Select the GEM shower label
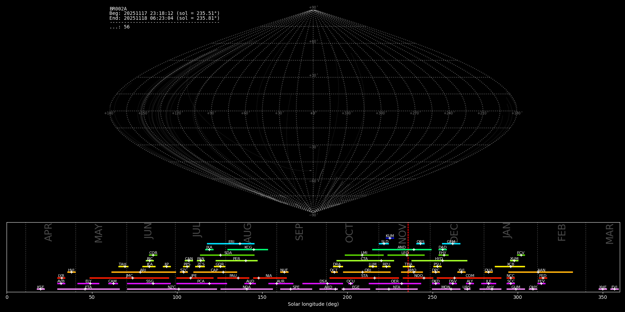 tap(451, 242)
